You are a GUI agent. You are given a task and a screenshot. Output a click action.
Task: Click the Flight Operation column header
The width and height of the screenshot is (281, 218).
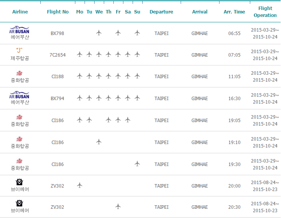[x=265, y=12]
